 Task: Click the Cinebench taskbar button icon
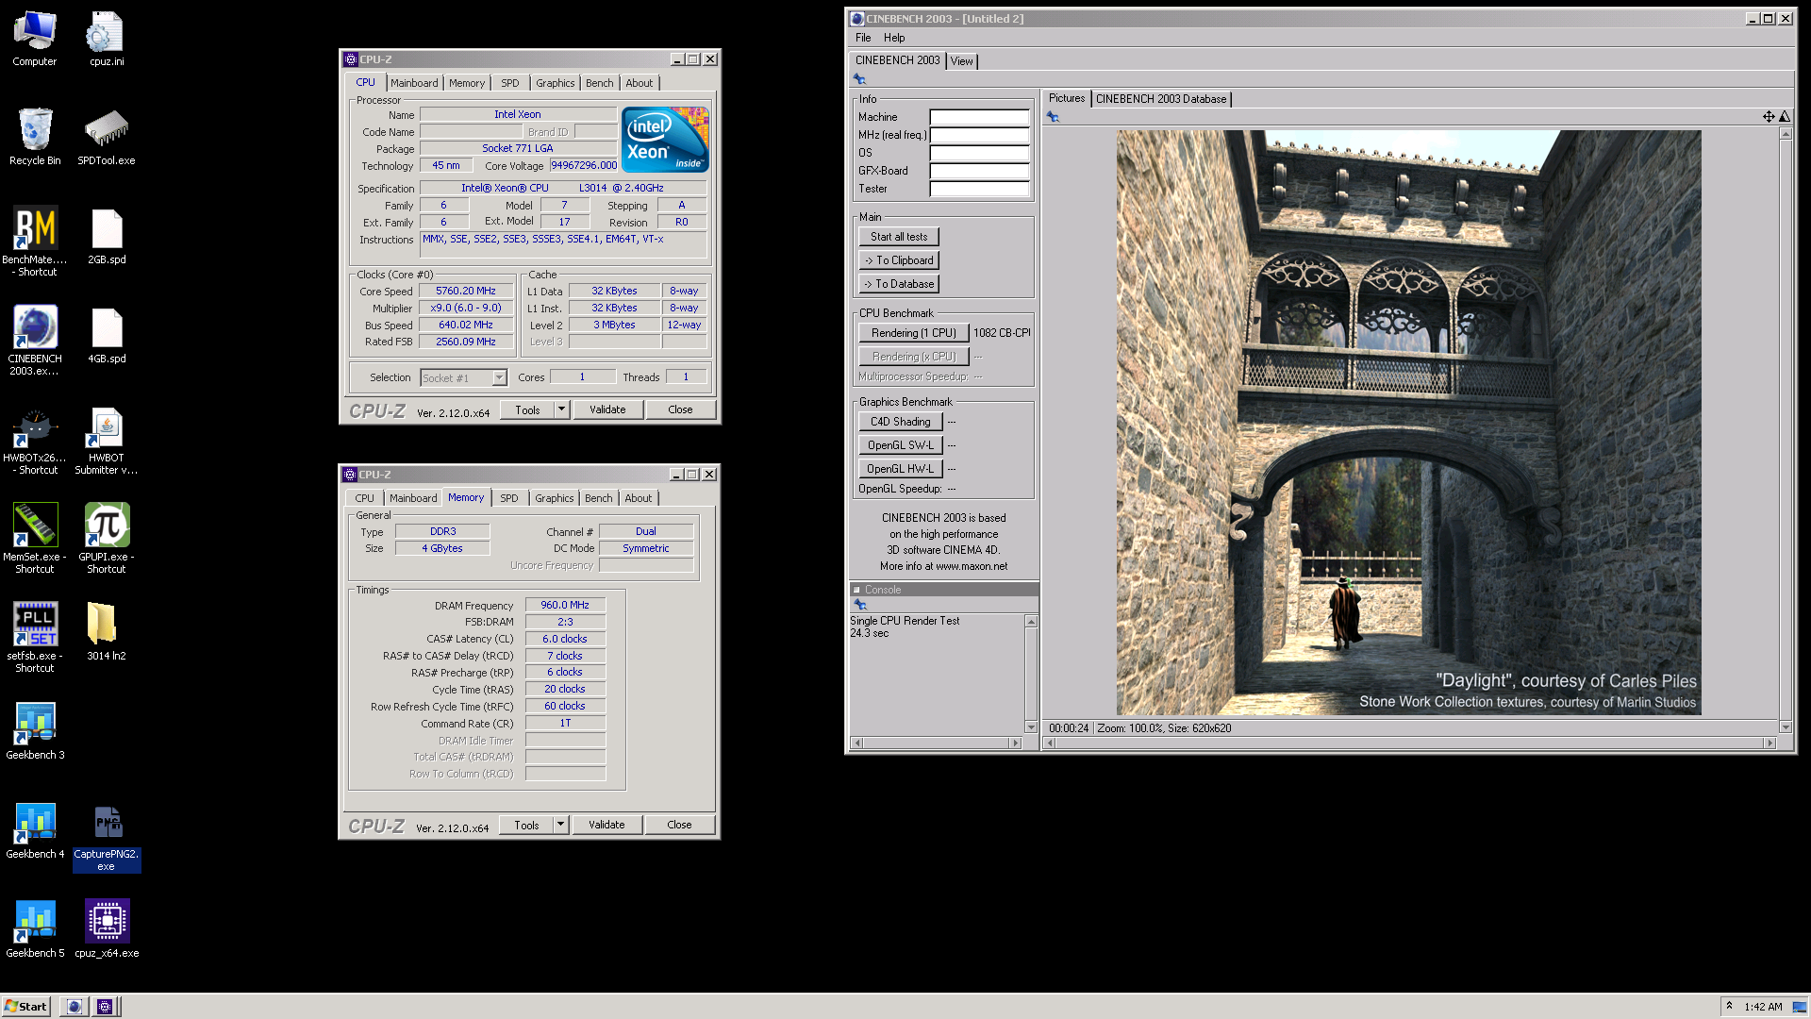75,1007
